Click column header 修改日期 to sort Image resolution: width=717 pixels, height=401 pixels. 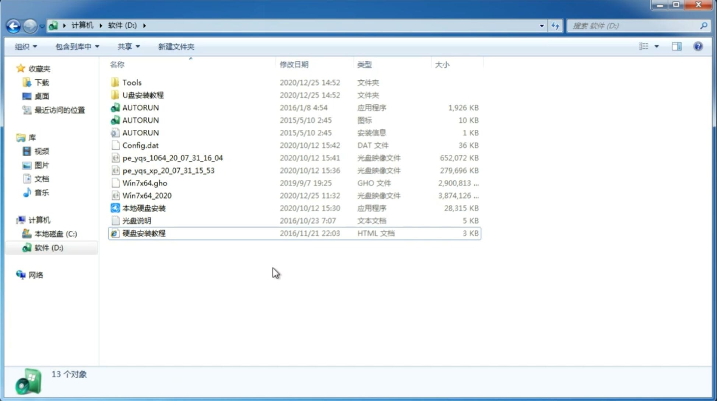coord(294,64)
